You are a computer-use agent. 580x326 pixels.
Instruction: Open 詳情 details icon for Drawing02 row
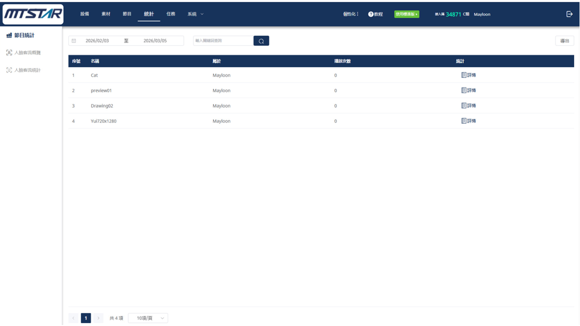click(464, 106)
